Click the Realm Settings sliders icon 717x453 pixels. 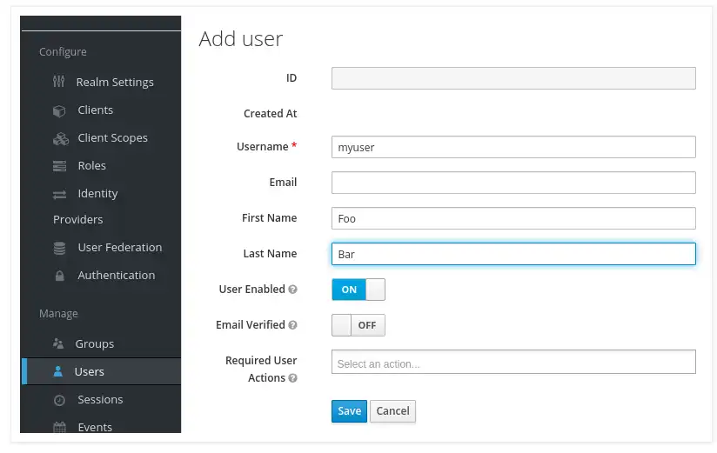pyautogui.click(x=59, y=82)
